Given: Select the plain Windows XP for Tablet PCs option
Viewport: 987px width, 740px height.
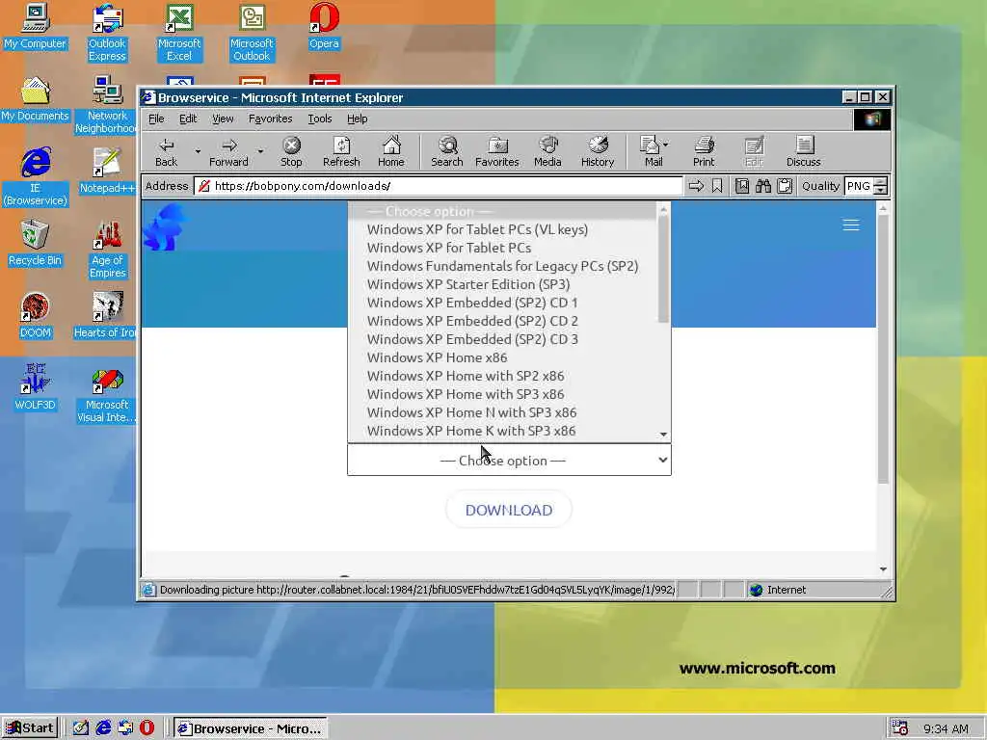Looking at the screenshot, I should [x=502, y=248].
